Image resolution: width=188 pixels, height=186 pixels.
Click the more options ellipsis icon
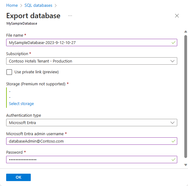point(70,16)
